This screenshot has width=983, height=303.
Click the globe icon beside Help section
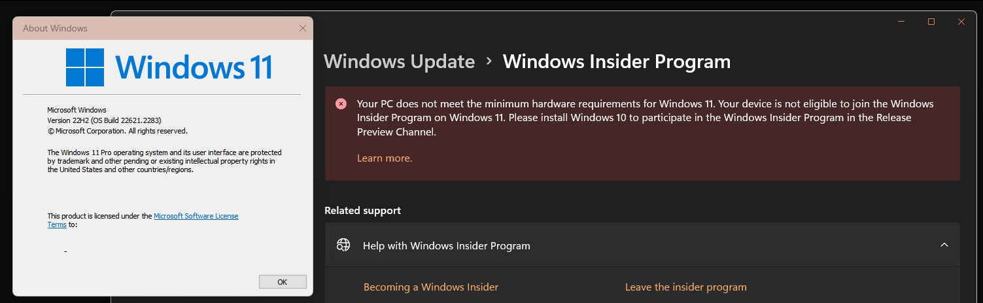click(343, 245)
